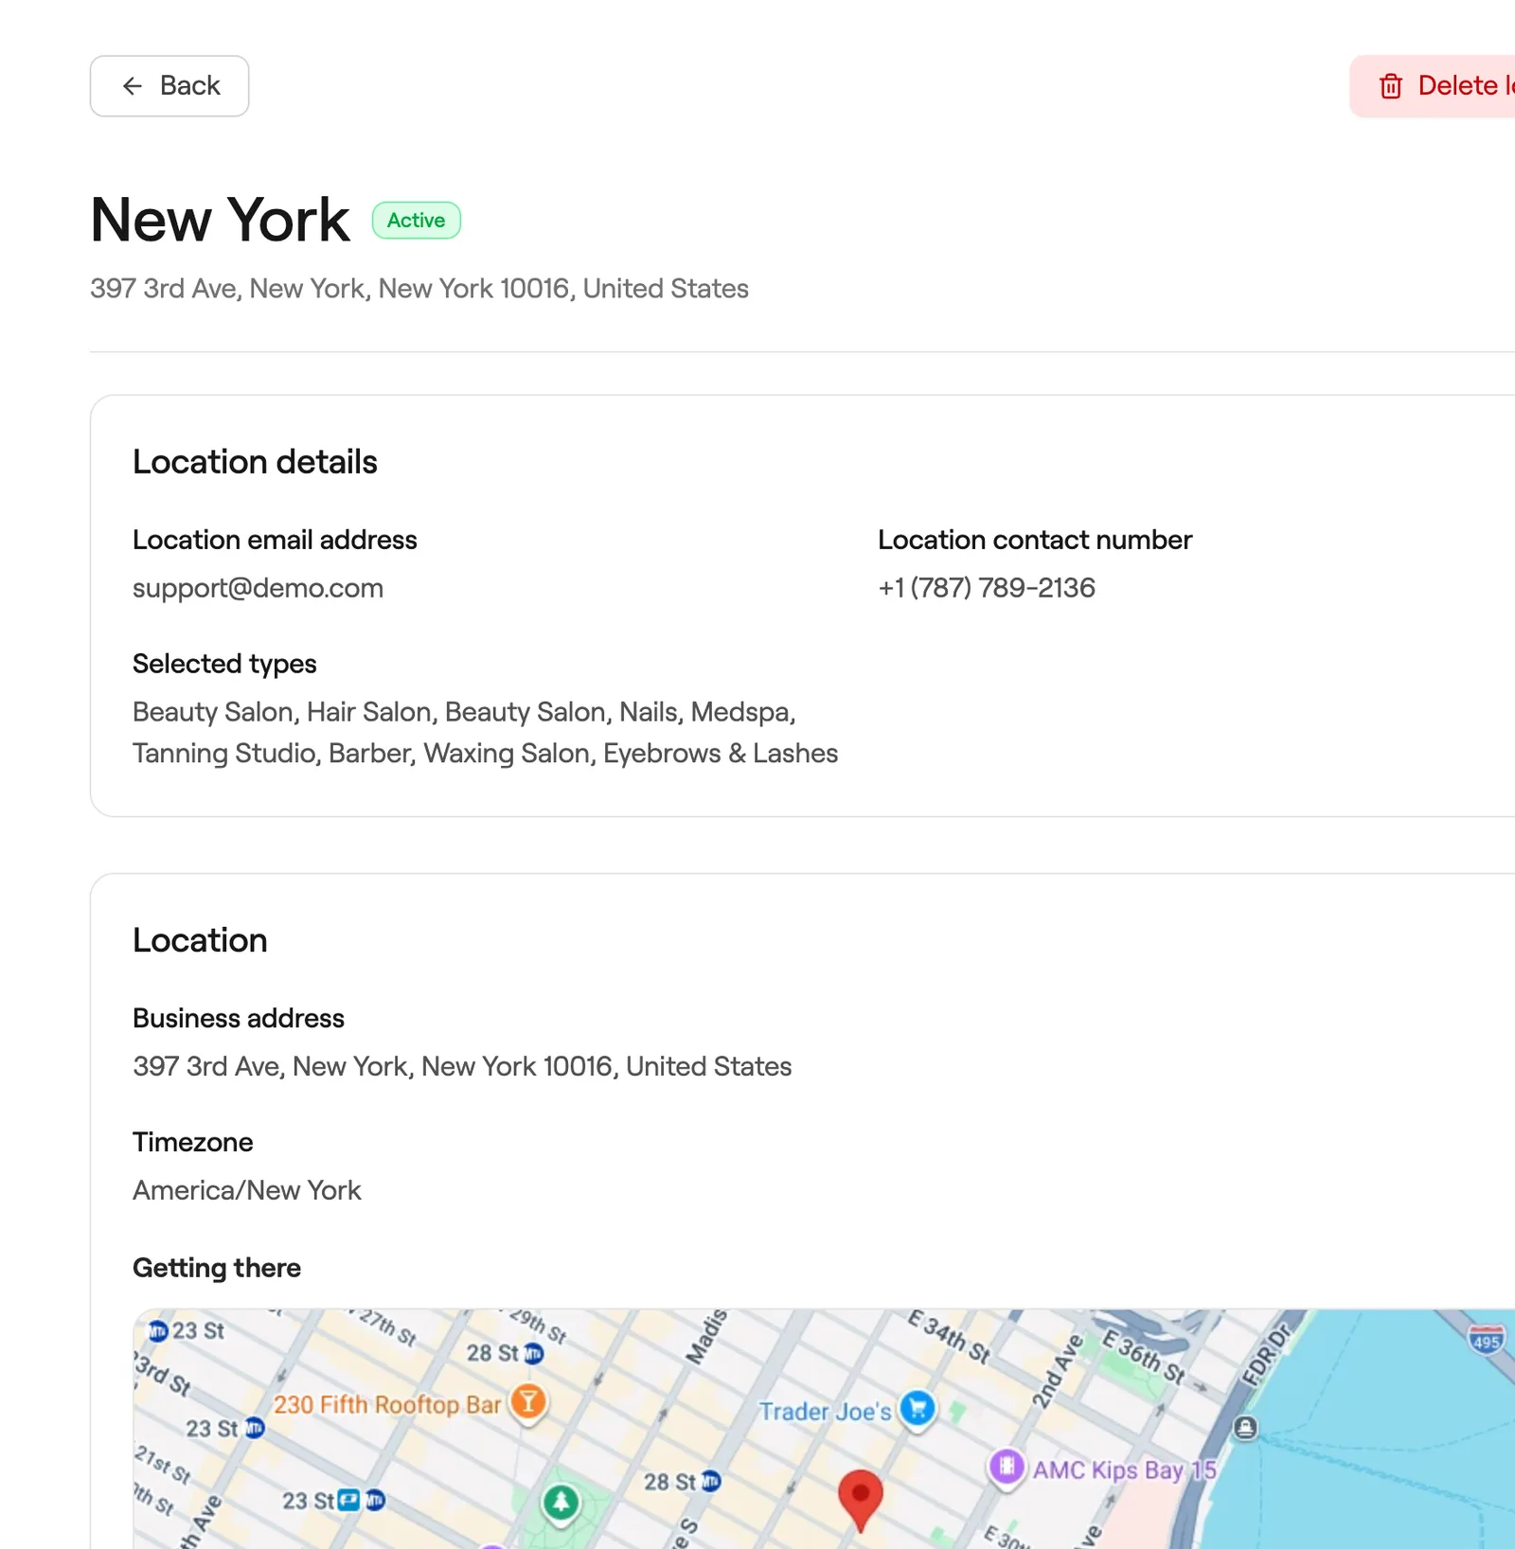
Task: Click the phone number +1 (787) 789-2136
Action: (987, 588)
